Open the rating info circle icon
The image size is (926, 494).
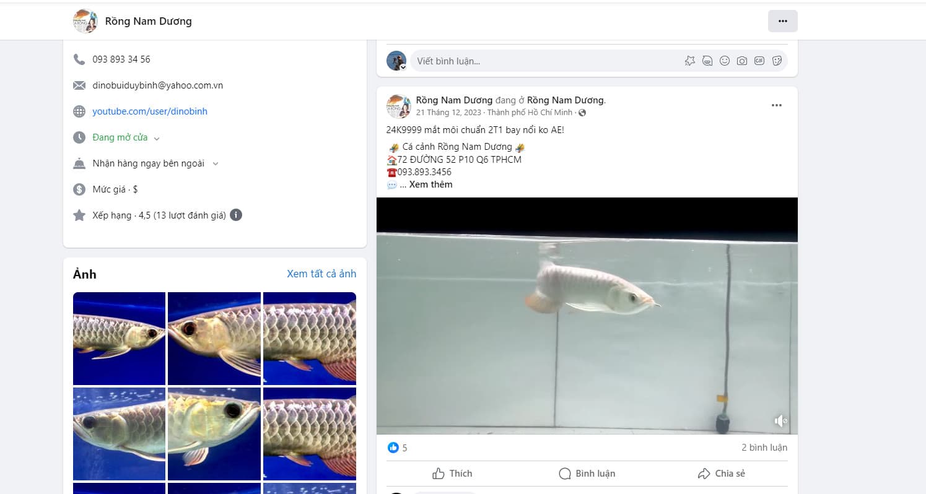pos(236,215)
